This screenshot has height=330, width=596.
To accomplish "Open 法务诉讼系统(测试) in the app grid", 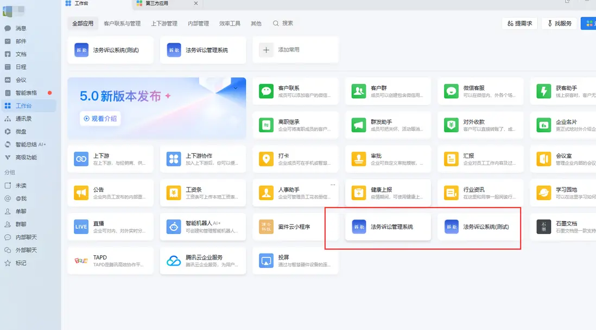I will pyautogui.click(x=480, y=227).
